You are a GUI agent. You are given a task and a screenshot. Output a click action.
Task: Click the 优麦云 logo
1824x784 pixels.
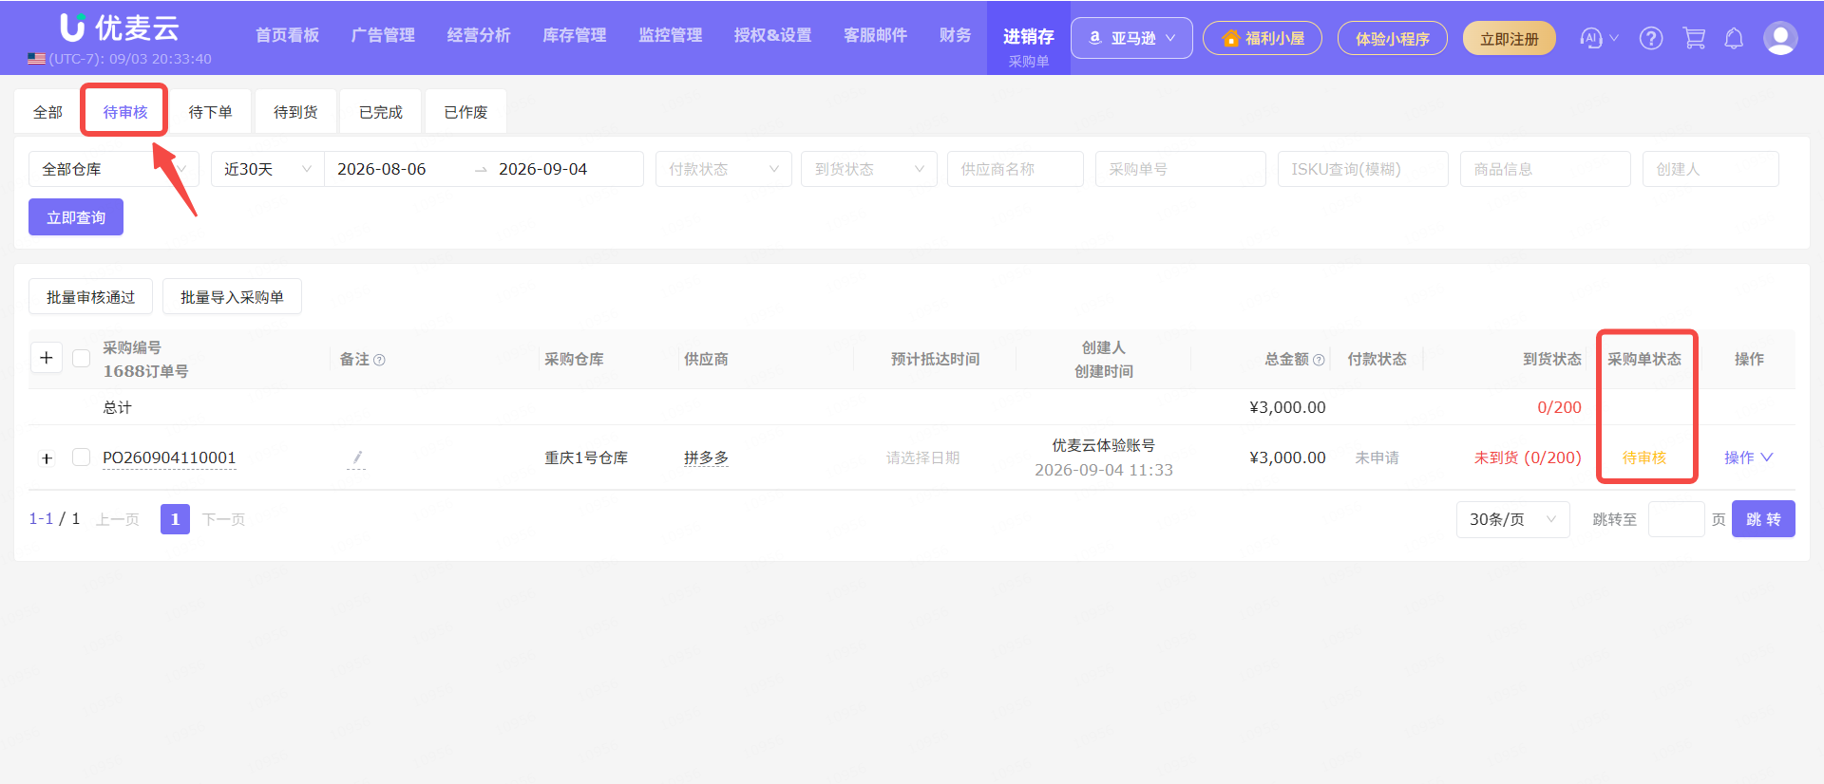coord(120,28)
